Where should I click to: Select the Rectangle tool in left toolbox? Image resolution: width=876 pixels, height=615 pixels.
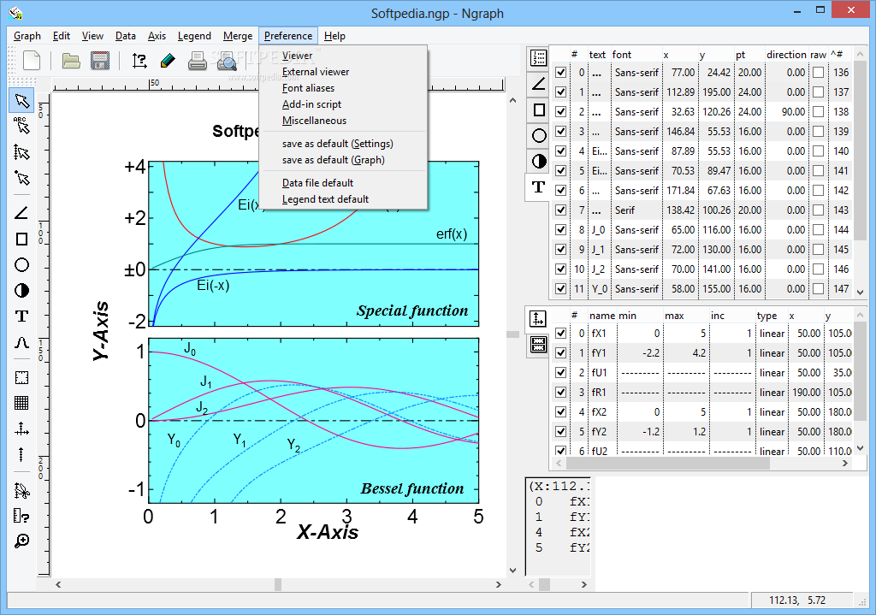[21, 239]
